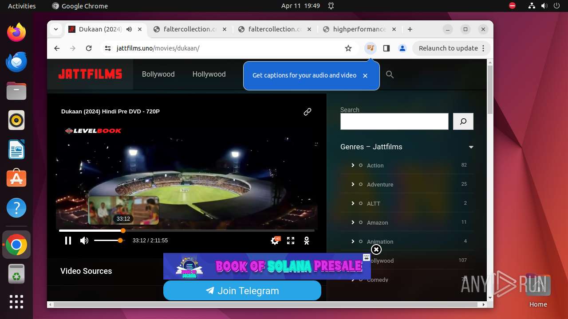Collapse the Genres – Jattfilms dropdown
The width and height of the screenshot is (568, 319).
471,147
